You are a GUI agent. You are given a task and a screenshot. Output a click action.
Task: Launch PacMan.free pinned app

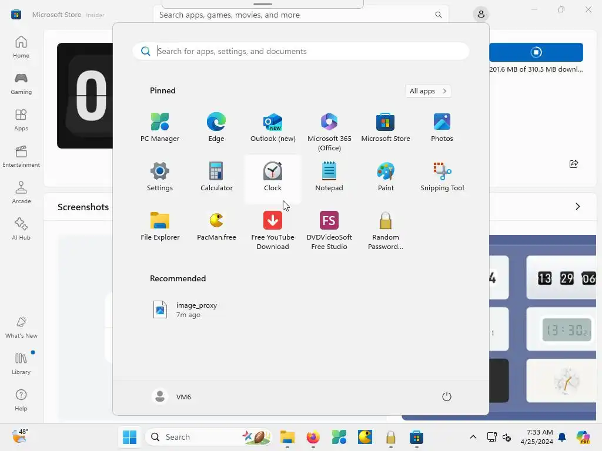pyautogui.click(x=216, y=226)
